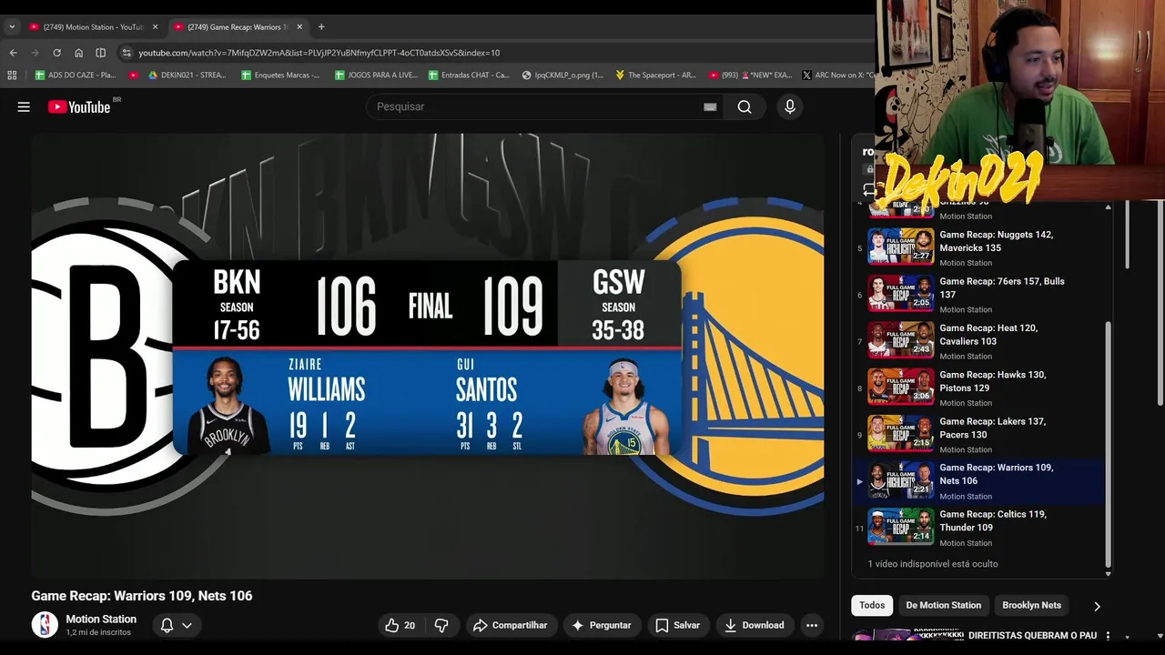Show more filter chips with right arrow
The image size is (1165, 655).
1097,606
